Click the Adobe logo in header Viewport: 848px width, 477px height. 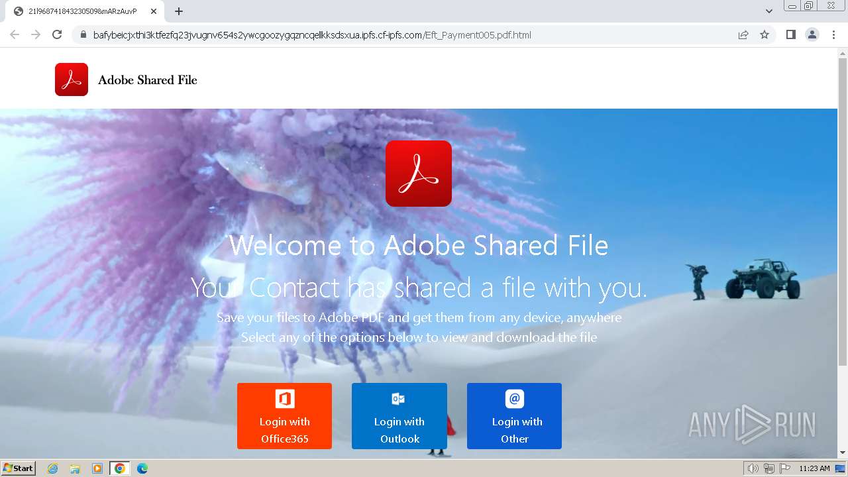click(x=72, y=79)
